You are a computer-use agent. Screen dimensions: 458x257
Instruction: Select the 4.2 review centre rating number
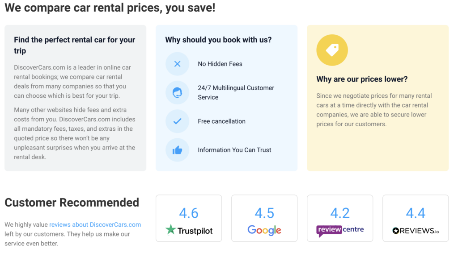tap(340, 213)
